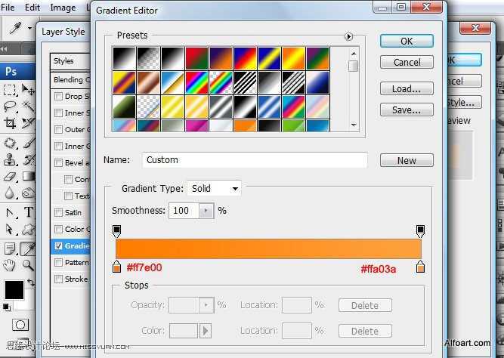Select the Hand tool
Image resolution: width=504 pixels, height=358 pixels.
tap(10, 265)
